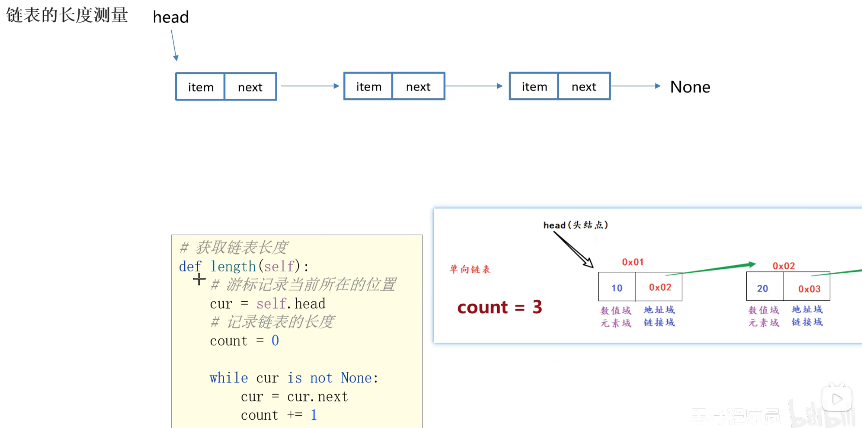Click the red 0x02 address cell

(659, 287)
